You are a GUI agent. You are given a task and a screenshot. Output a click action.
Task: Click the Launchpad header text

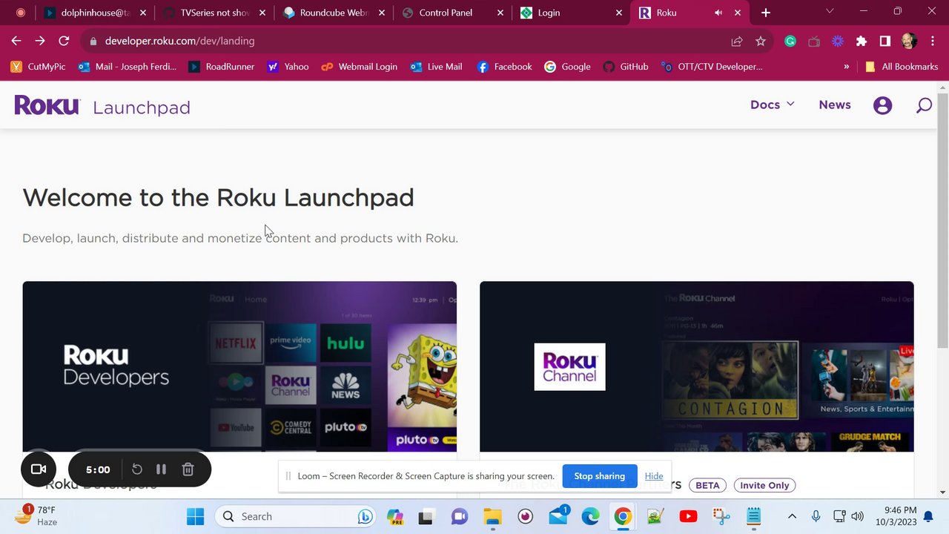142,108
